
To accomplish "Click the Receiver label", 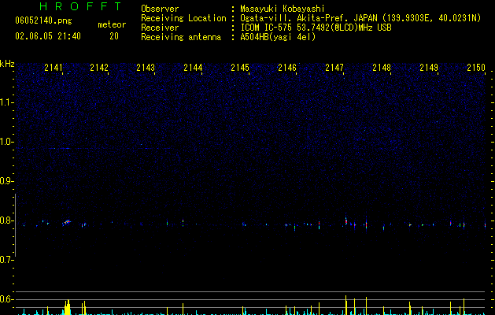I will coord(160,28).
